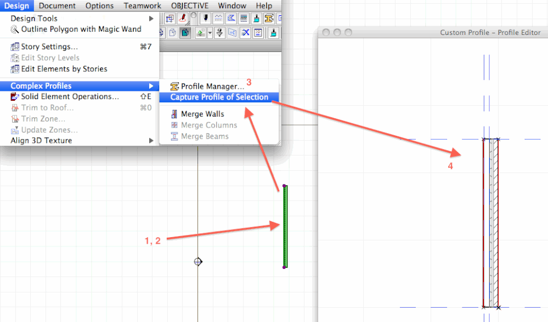Click the funnel filter elements icon
548x322 pixels.
pos(219,33)
